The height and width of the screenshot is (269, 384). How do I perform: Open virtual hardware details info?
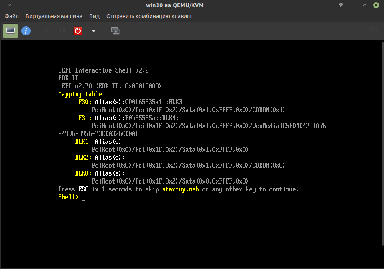26,31
